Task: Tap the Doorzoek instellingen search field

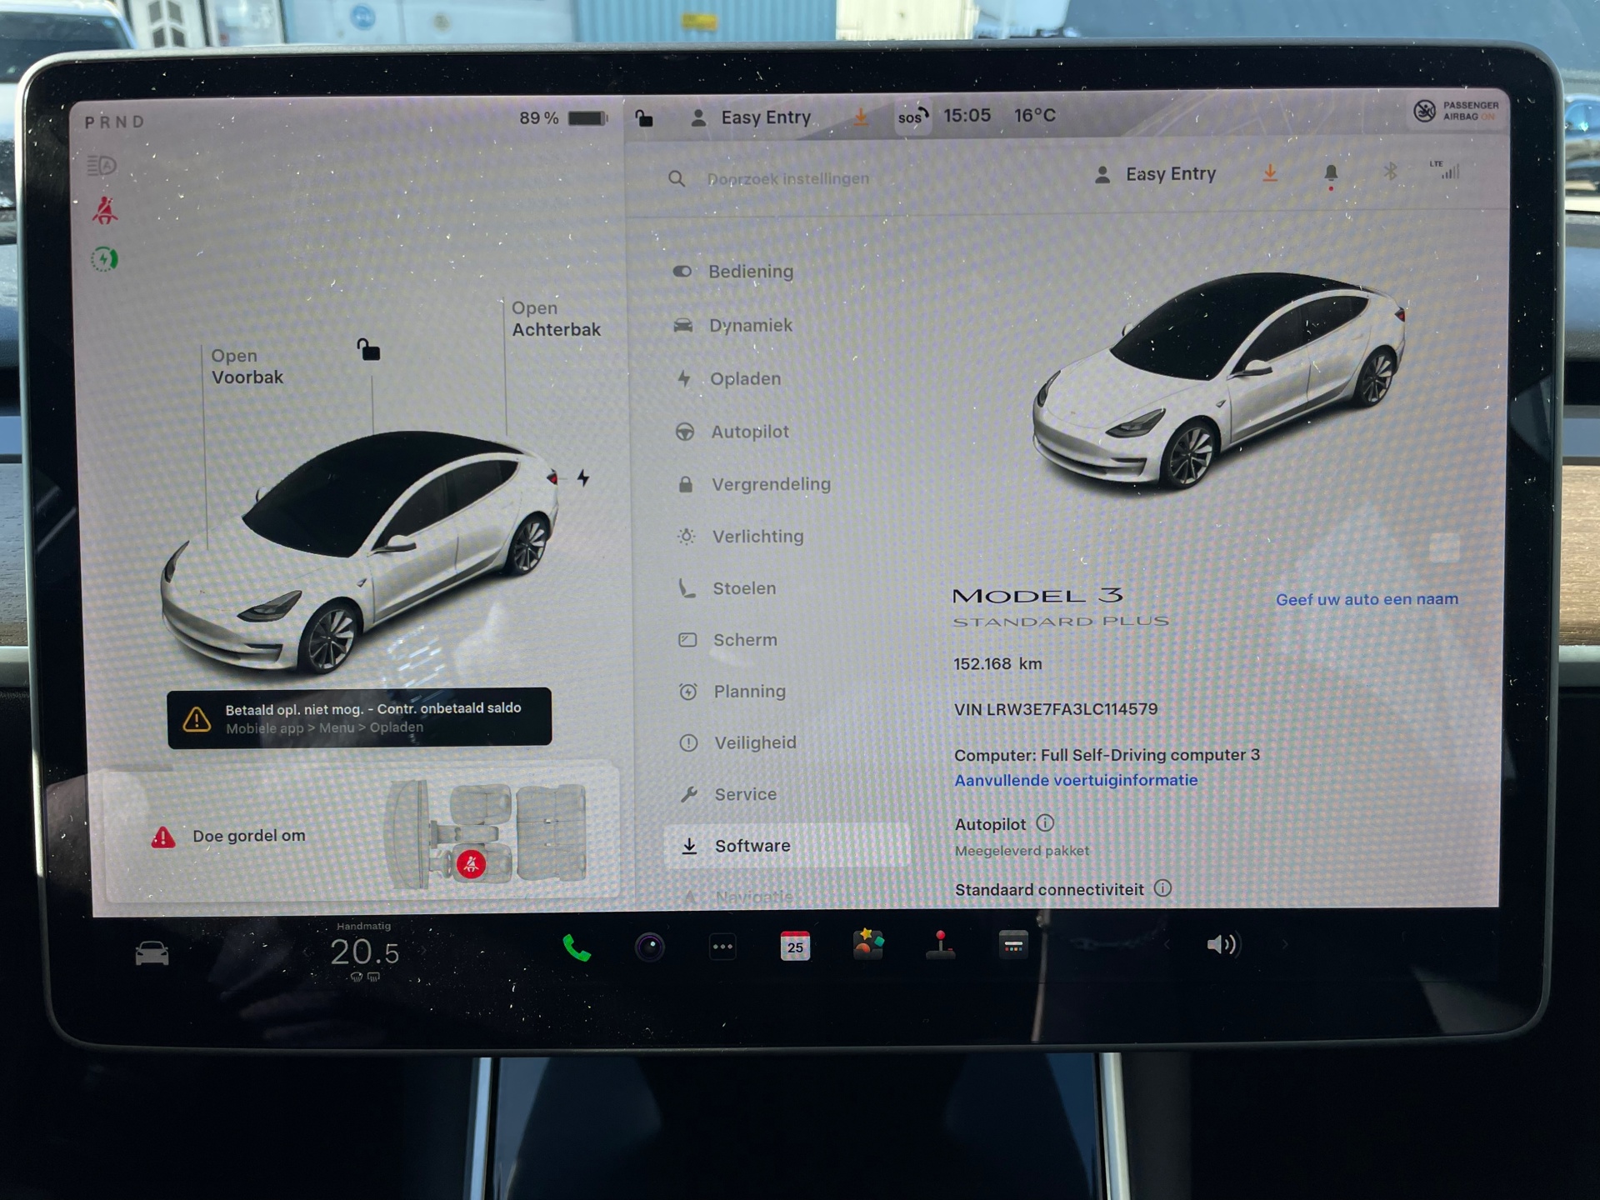Action: coord(787,179)
